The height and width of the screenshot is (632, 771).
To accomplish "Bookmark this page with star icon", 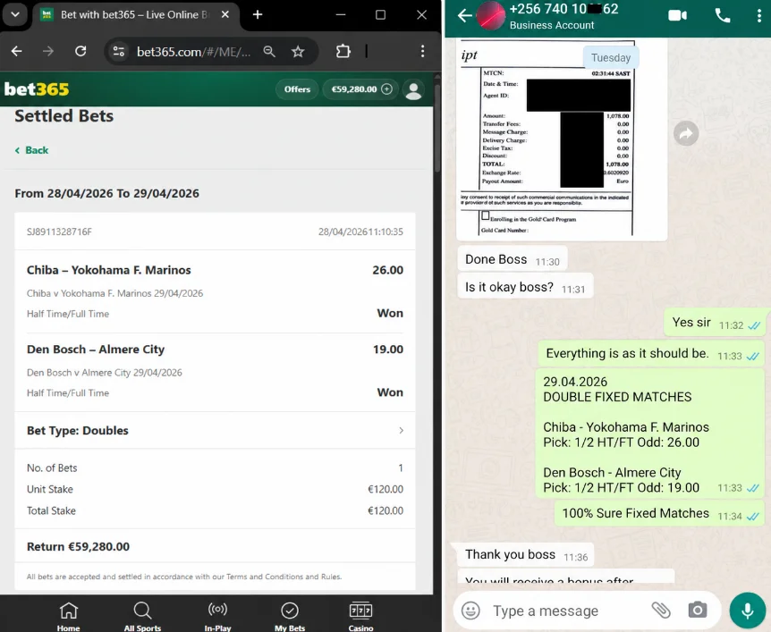I will coord(298,51).
